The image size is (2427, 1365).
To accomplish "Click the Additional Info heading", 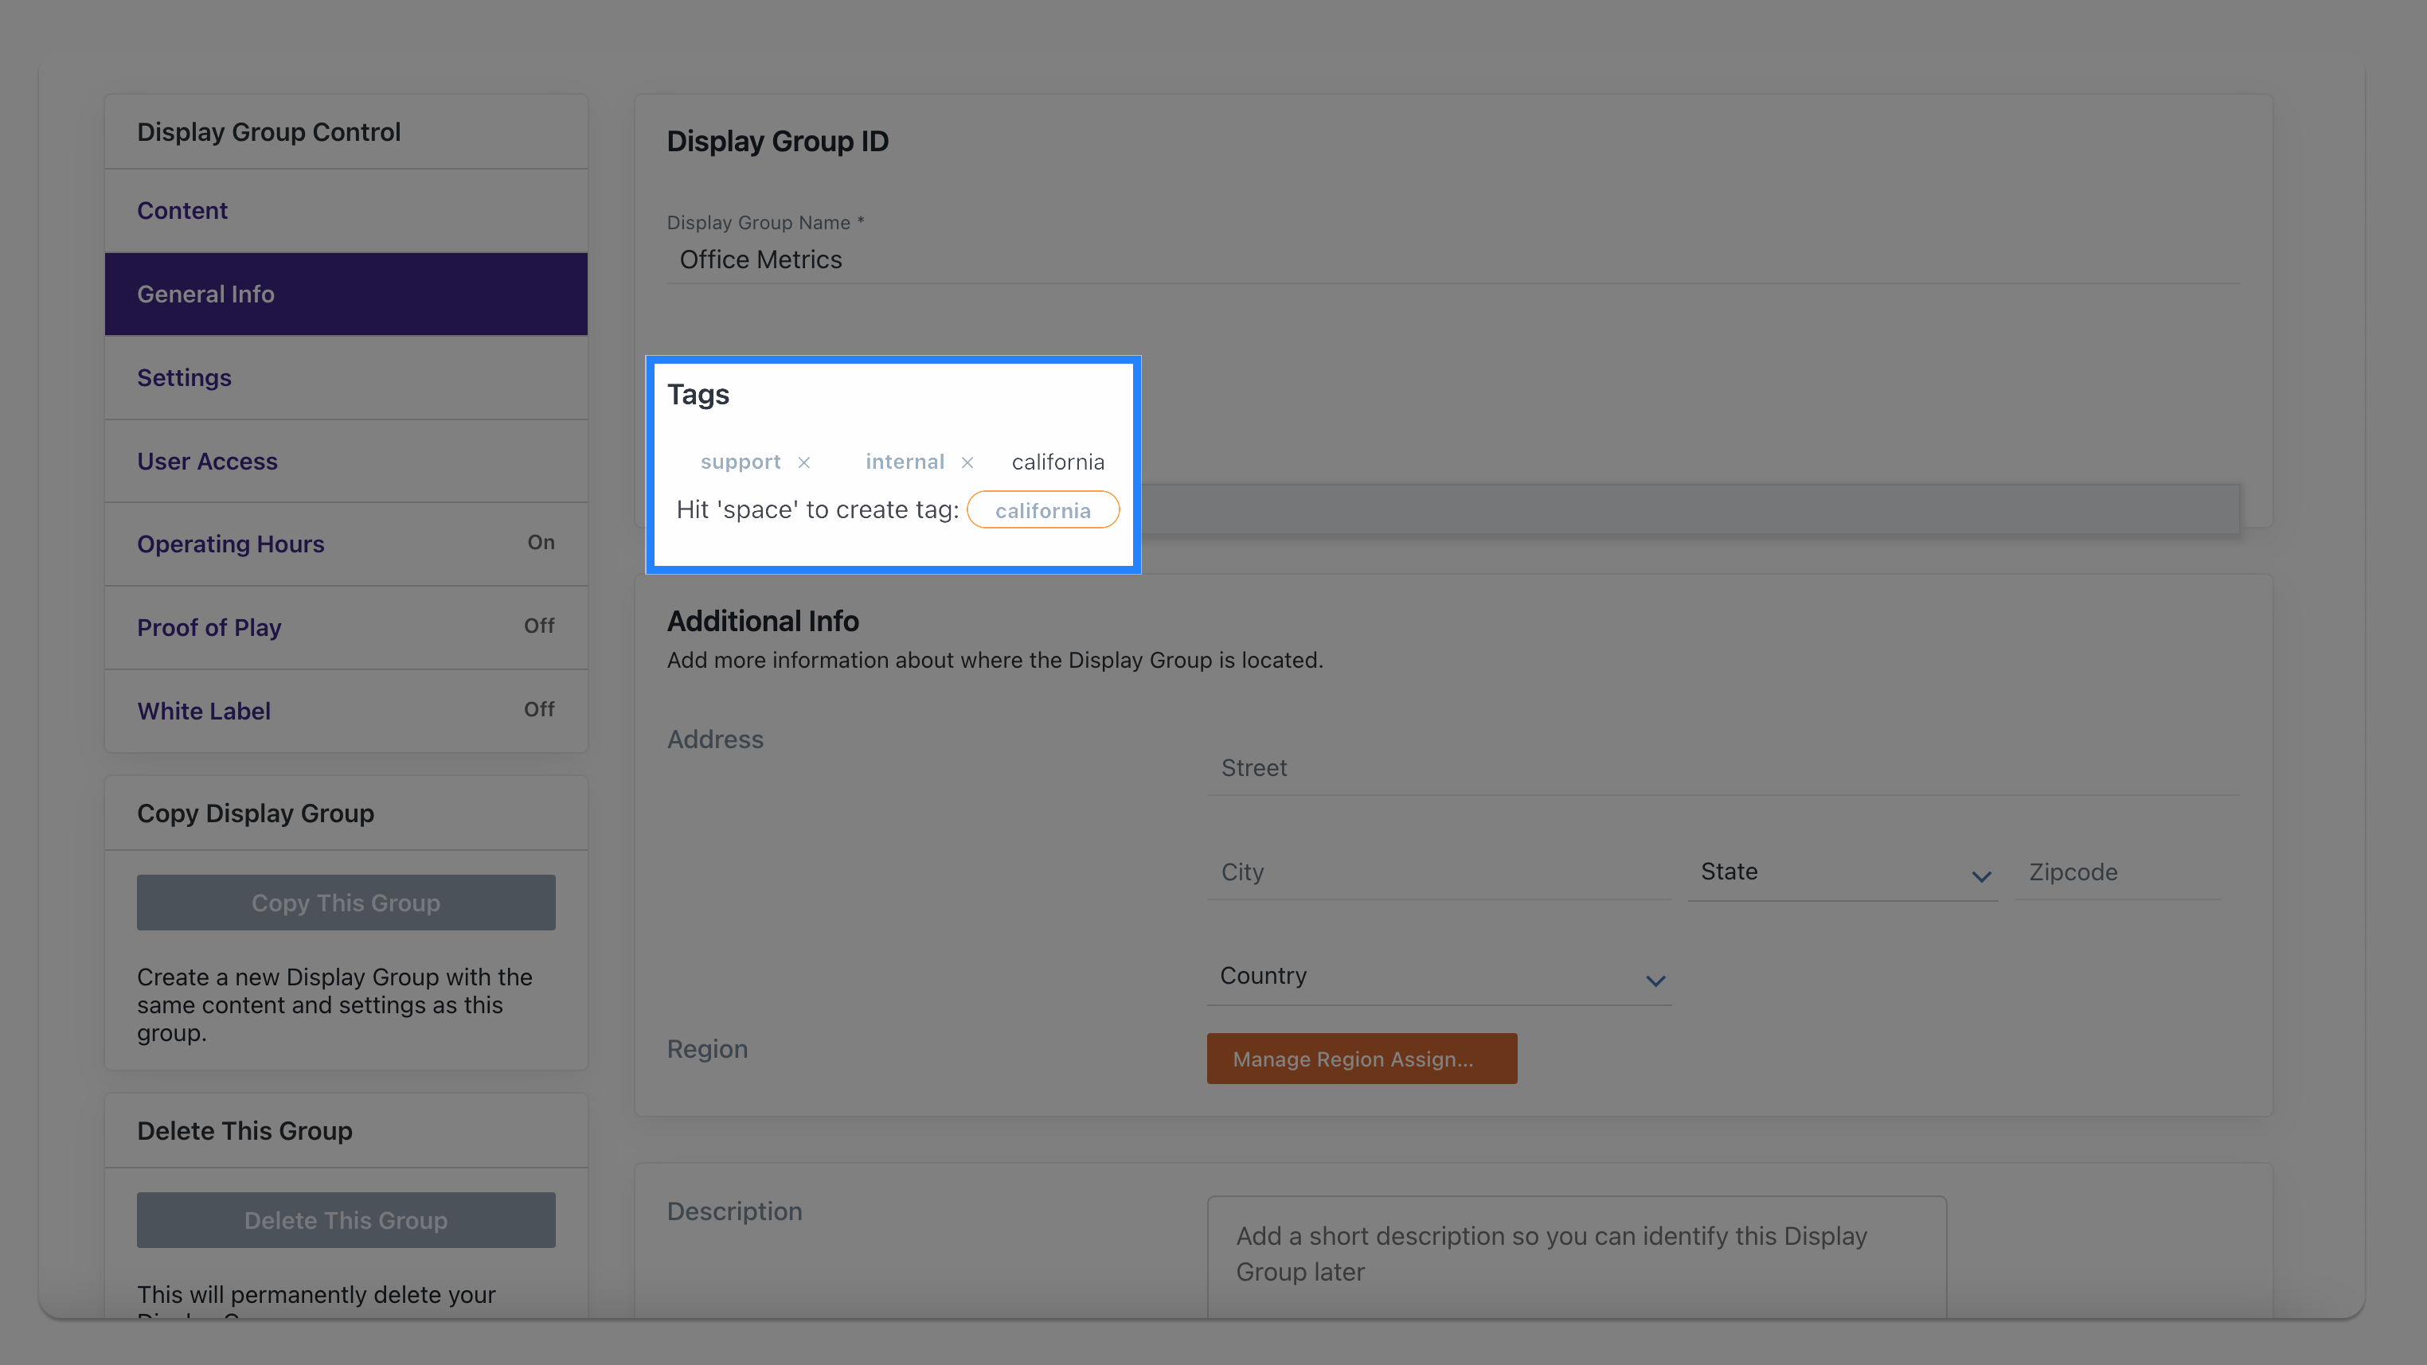I will click(x=762, y=621).
